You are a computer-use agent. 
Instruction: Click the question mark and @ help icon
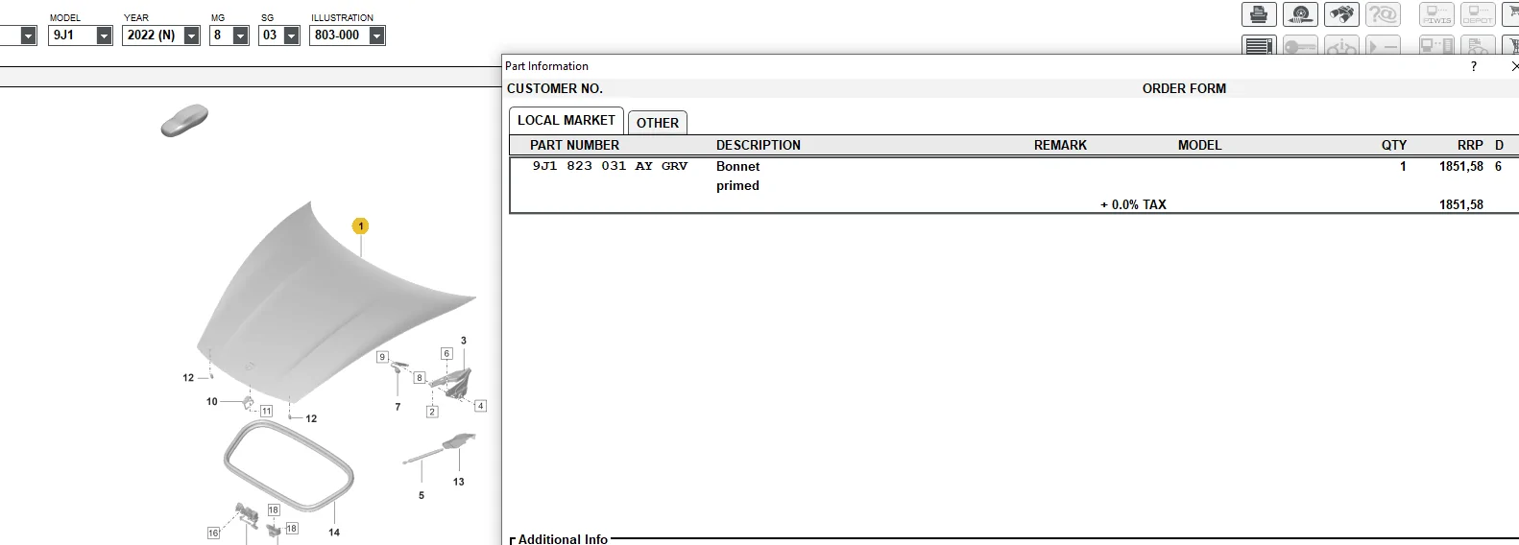tap(1384, 14)
